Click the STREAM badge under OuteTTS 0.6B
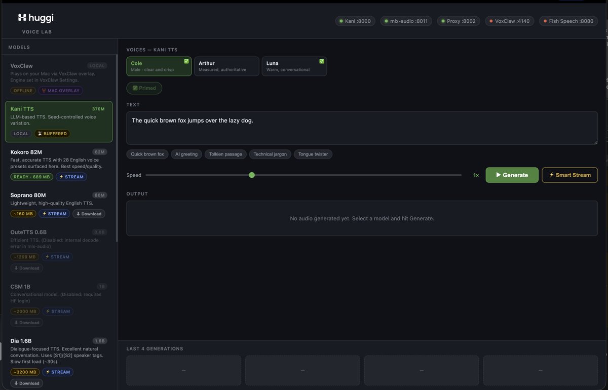 [57, 257]
